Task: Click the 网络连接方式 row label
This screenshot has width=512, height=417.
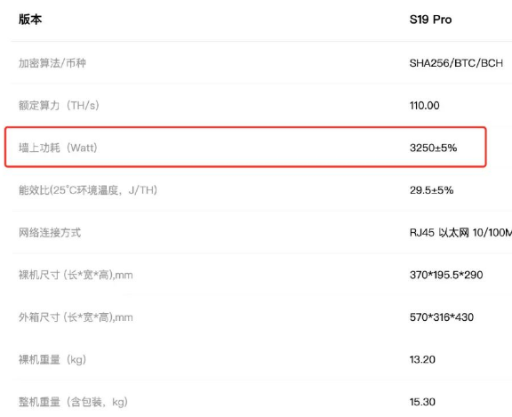Action: [x=50, y=232]
